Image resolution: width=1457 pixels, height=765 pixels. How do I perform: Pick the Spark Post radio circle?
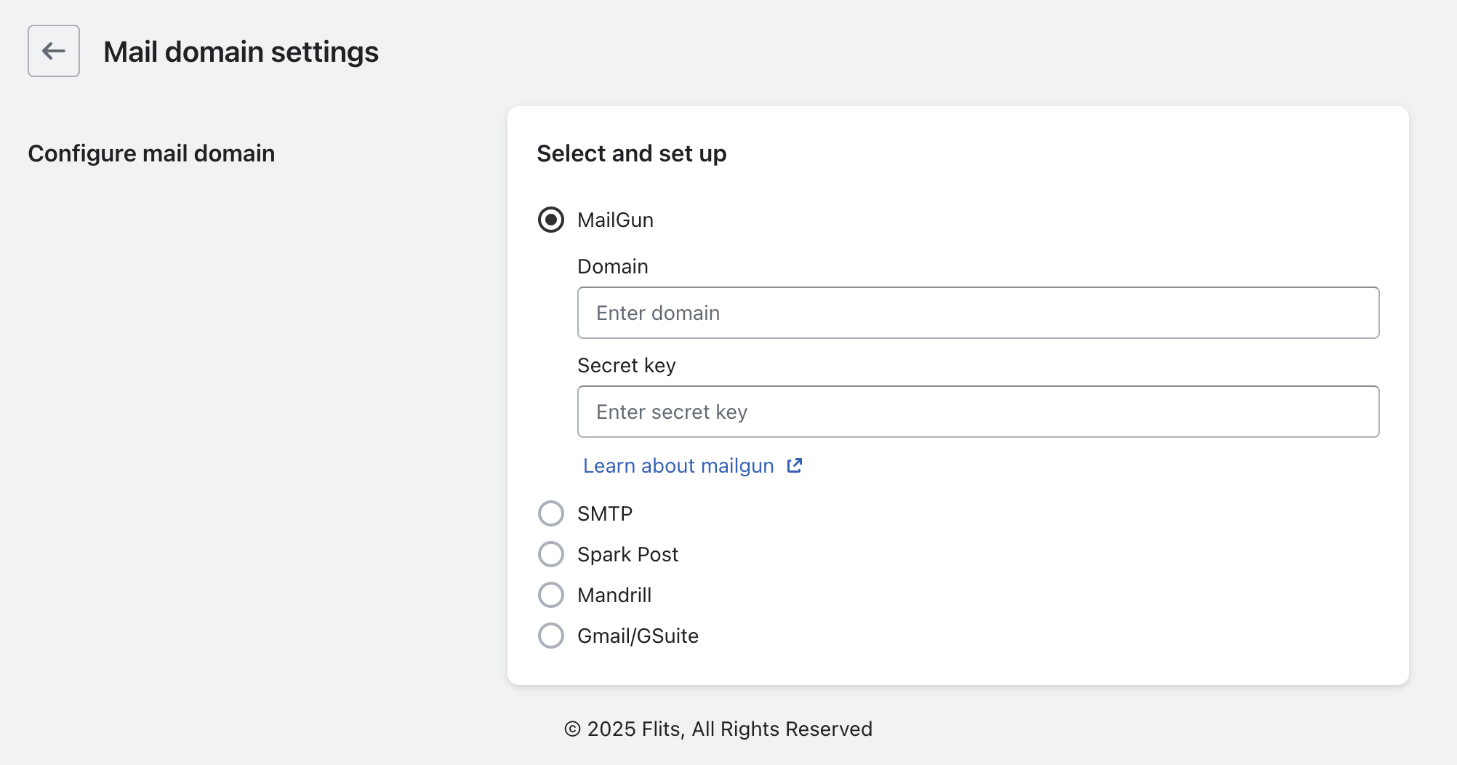[551, 554]
